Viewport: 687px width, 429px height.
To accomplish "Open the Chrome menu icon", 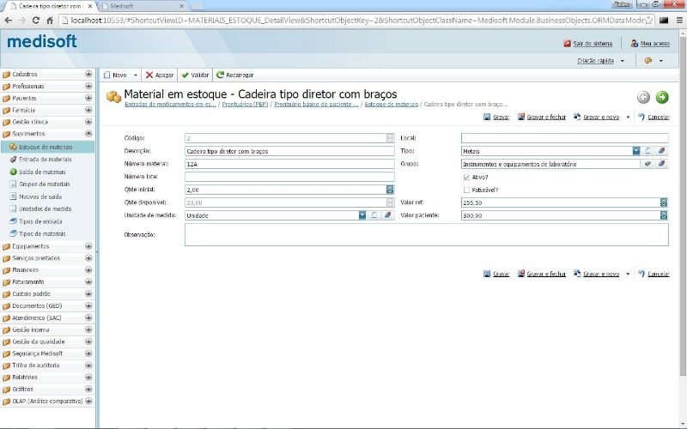I will [x=679, y=20].
